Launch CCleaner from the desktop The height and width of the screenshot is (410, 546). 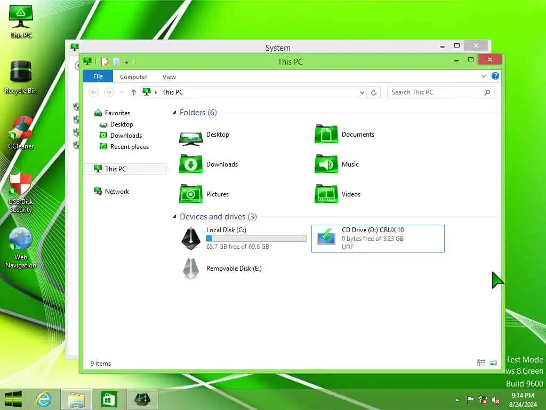point(21,133)
